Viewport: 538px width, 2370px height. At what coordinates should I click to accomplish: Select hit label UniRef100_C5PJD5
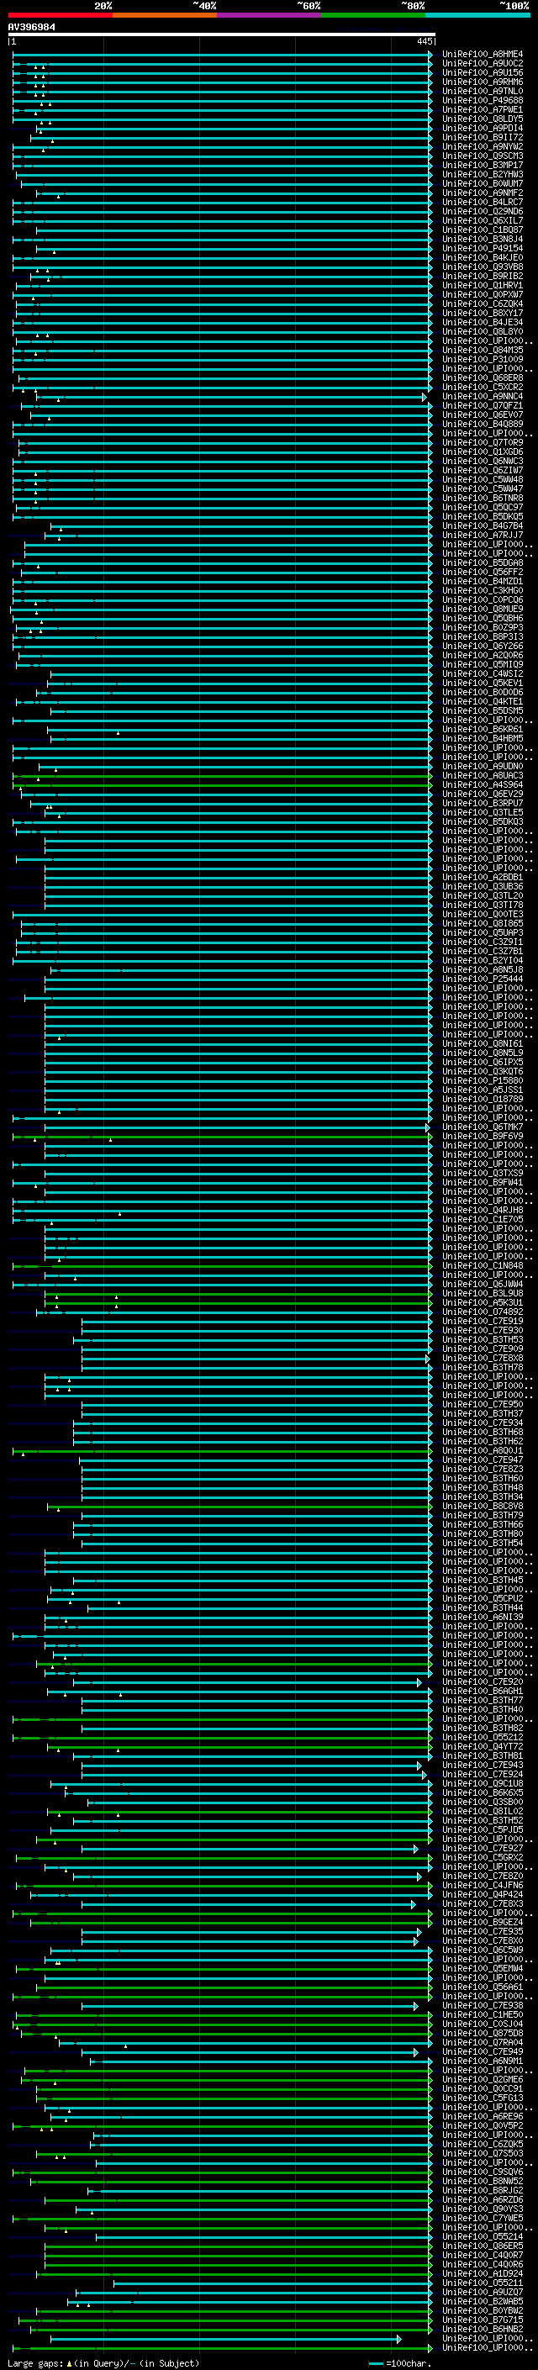coord(483,1831)
